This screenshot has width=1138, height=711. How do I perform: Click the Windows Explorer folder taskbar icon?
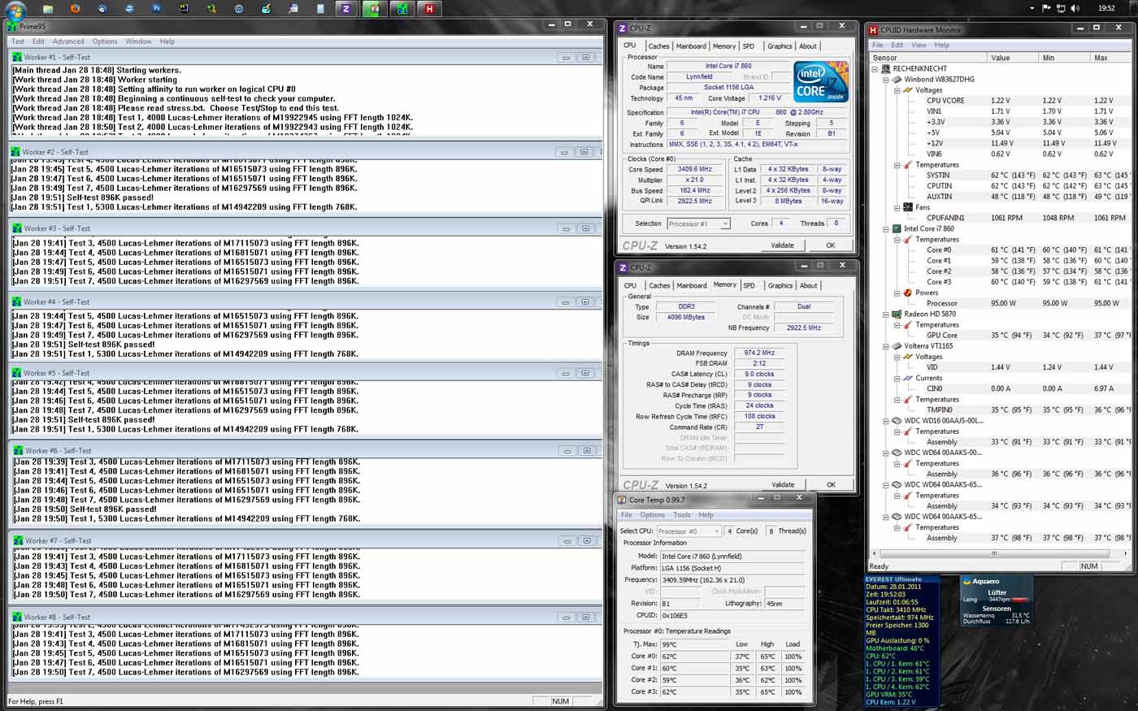click(x=48, y=9)
